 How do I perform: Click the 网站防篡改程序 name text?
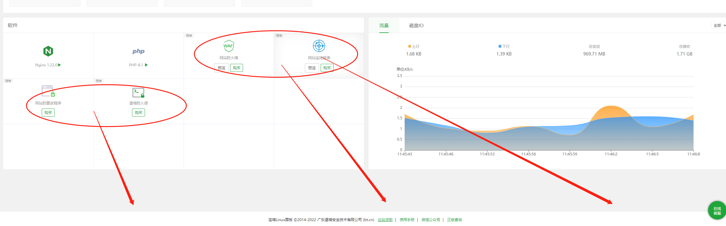(x=48, y=103)
